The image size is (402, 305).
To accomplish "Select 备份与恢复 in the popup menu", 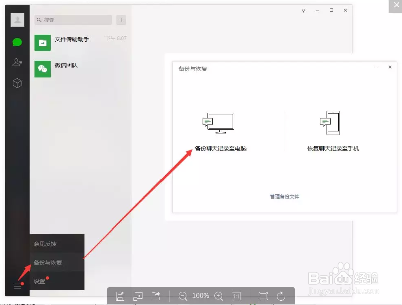I will pyautogui.click(x=57, y=262).
